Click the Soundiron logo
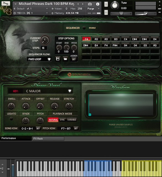 pos(79,74)
